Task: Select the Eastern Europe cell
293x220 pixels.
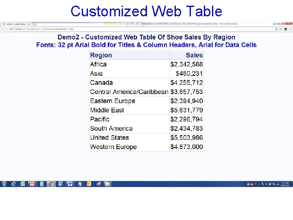Action: 129,101
